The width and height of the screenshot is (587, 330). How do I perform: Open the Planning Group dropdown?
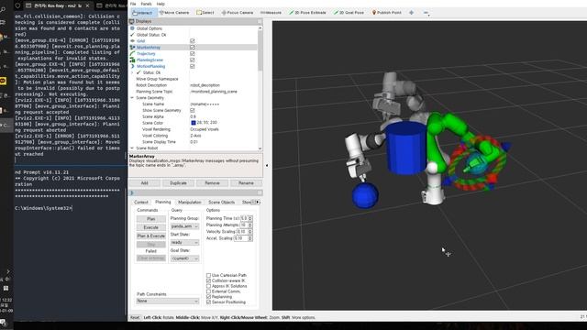(184, 226)
